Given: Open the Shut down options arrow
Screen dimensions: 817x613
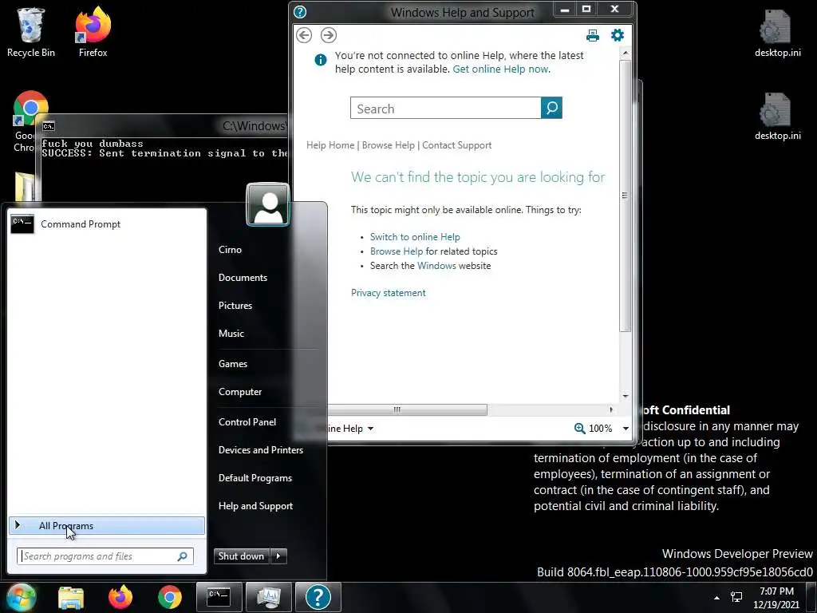Looking at the screenshot, I should (x=278, y=556).
